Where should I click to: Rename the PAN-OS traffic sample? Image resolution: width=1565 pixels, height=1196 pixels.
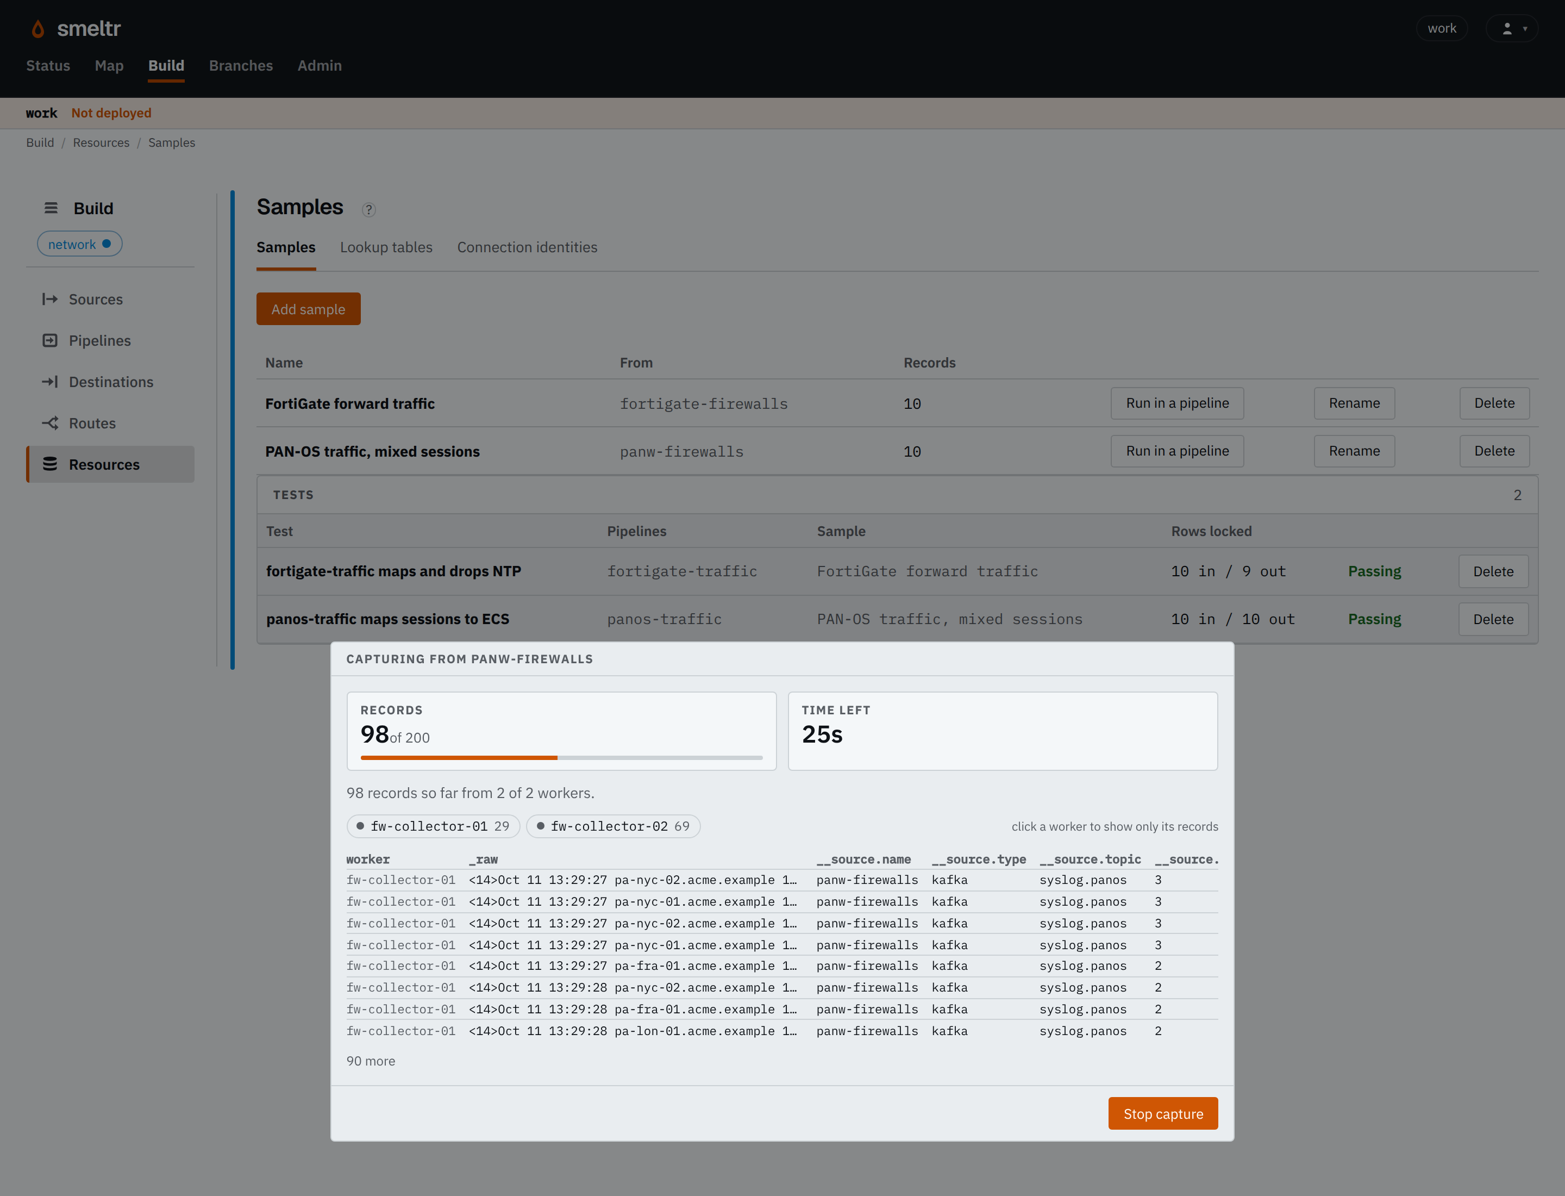click(1354, 451)
